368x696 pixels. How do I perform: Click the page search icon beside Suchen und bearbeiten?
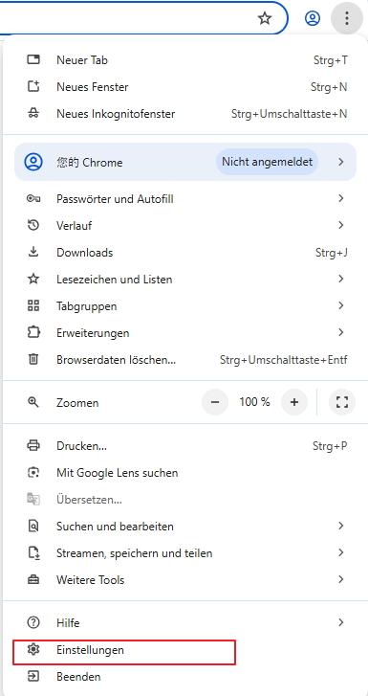(33, 527)
